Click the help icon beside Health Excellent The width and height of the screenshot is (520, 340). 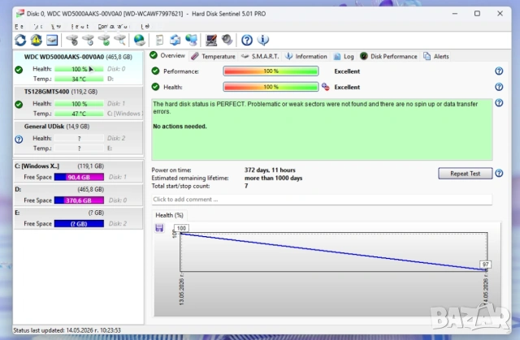[x=499, y=87]
